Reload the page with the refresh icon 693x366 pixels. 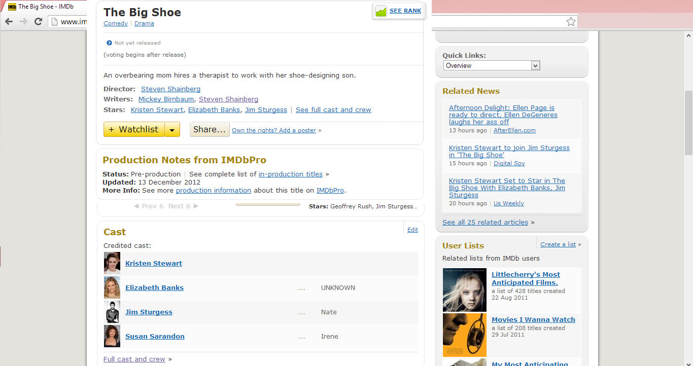38,21
